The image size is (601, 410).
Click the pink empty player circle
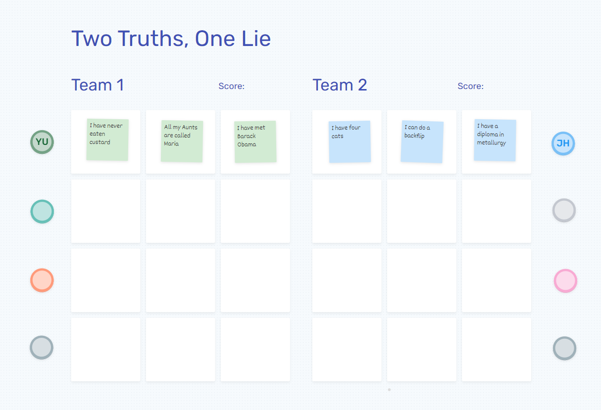pos(565,281)
